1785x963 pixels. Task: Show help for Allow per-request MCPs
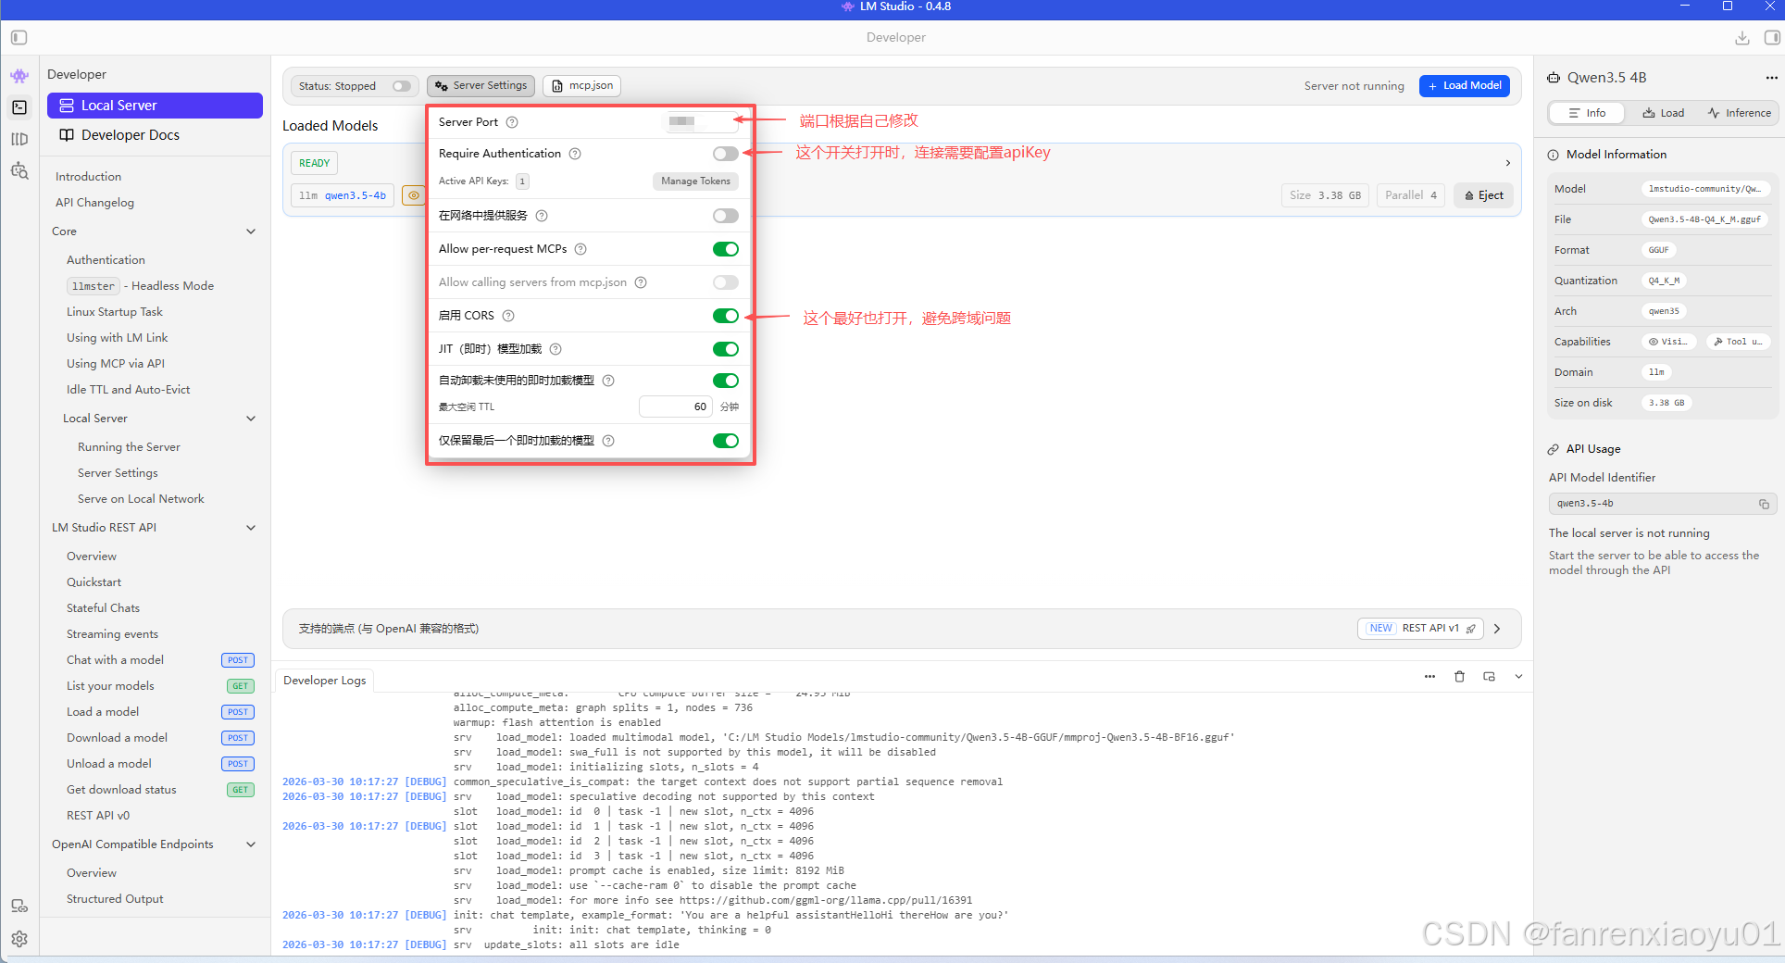click(580, 249)
